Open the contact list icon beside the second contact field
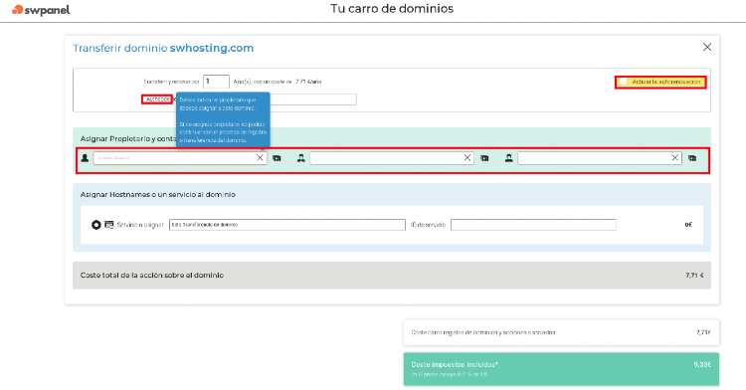 484,158
